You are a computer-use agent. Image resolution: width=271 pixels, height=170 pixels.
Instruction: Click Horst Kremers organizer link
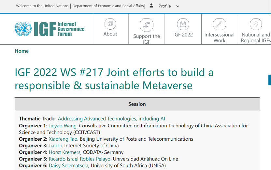pos(65,152)
